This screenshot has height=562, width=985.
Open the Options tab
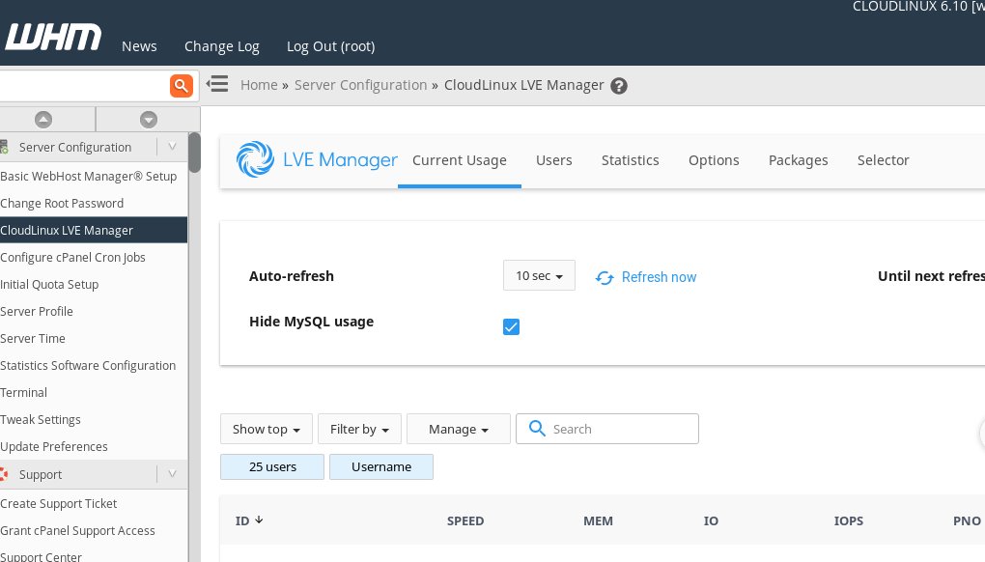coord(714,160)
